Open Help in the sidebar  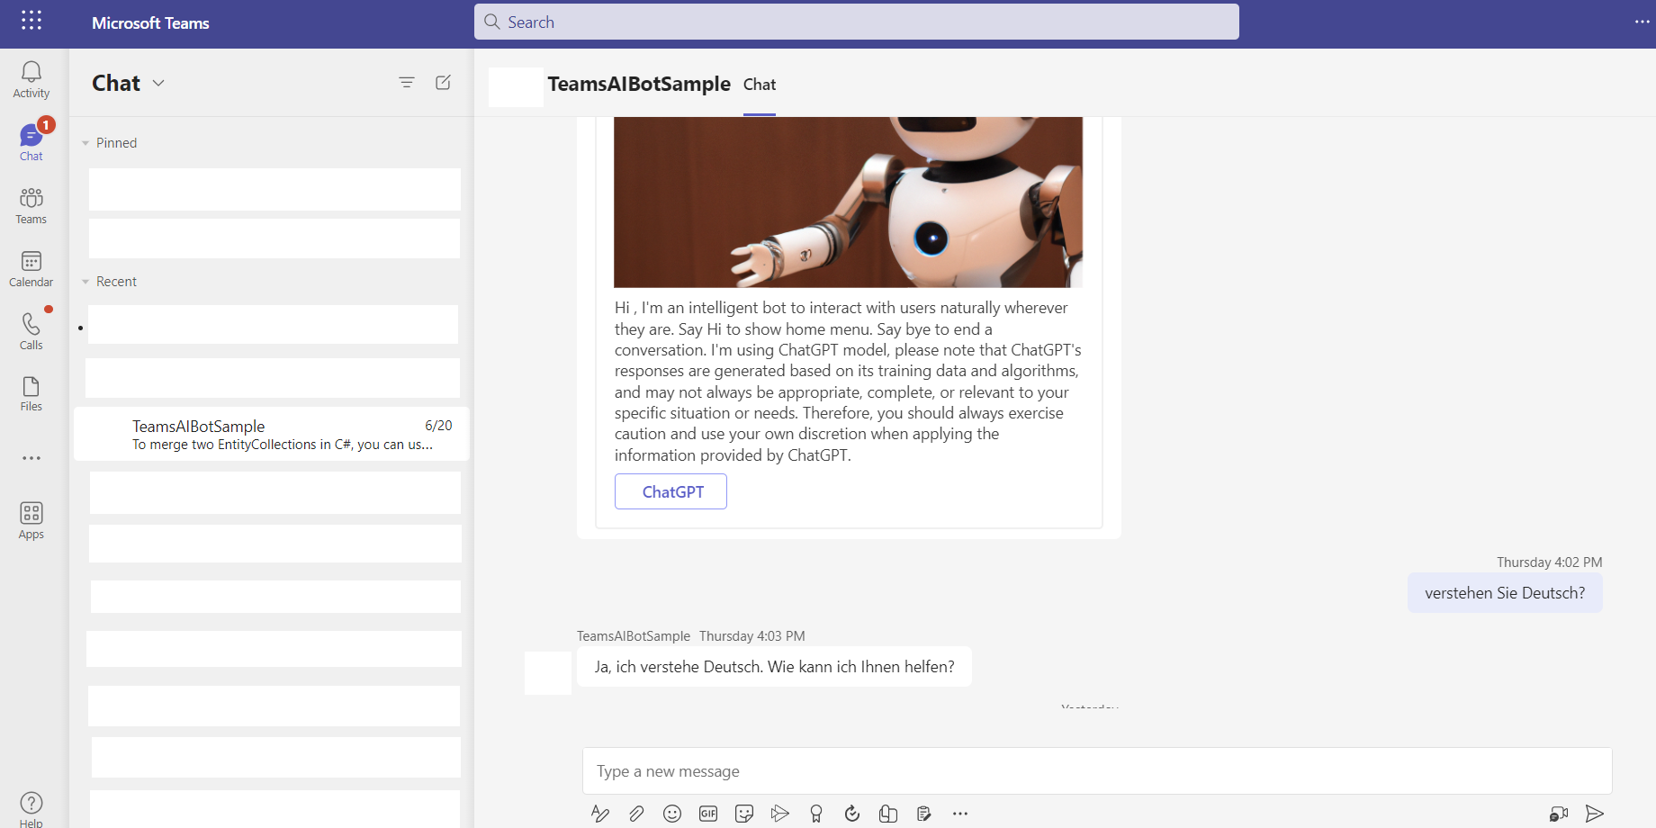pyautogui.click(x=31, y=809)
